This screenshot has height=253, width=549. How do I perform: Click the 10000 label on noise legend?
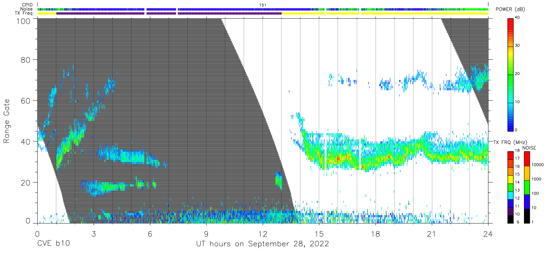[537, 166]
